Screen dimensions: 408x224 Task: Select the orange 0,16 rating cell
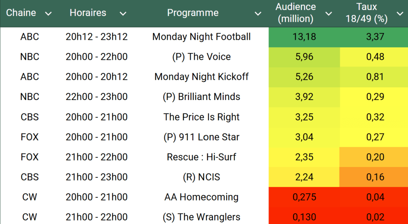[375, 177]
